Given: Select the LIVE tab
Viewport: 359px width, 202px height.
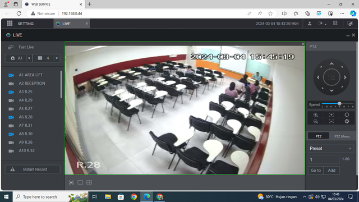Looking at the screenshot, I should click(x=66, y=24).
